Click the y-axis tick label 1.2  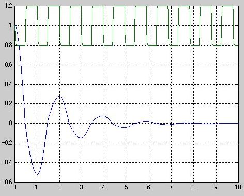[x=8, y=6]
